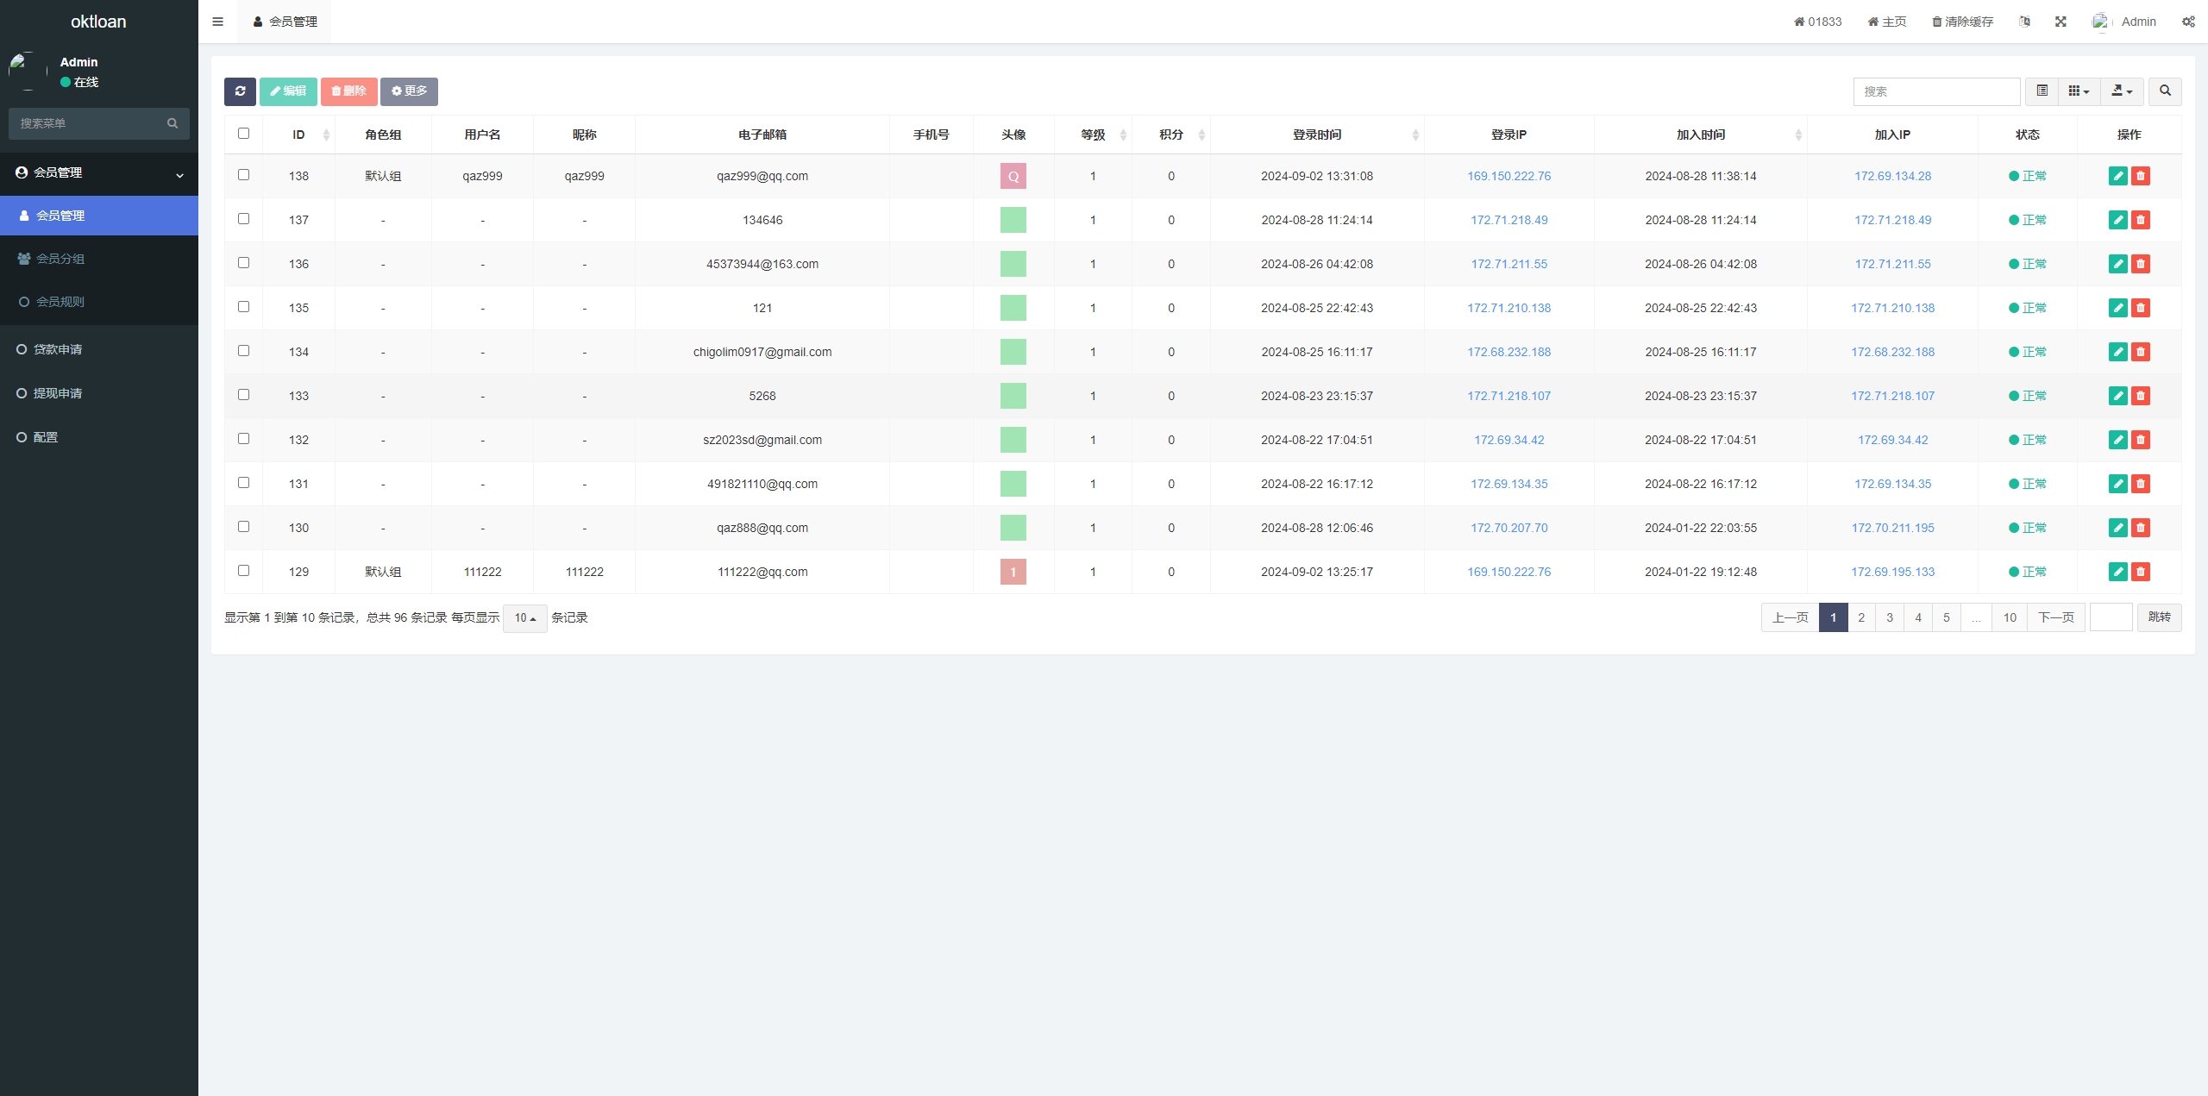Click the green edit icon for ID 138
Screen dimensions: 2208x1096
click(x=2117, y=176)
